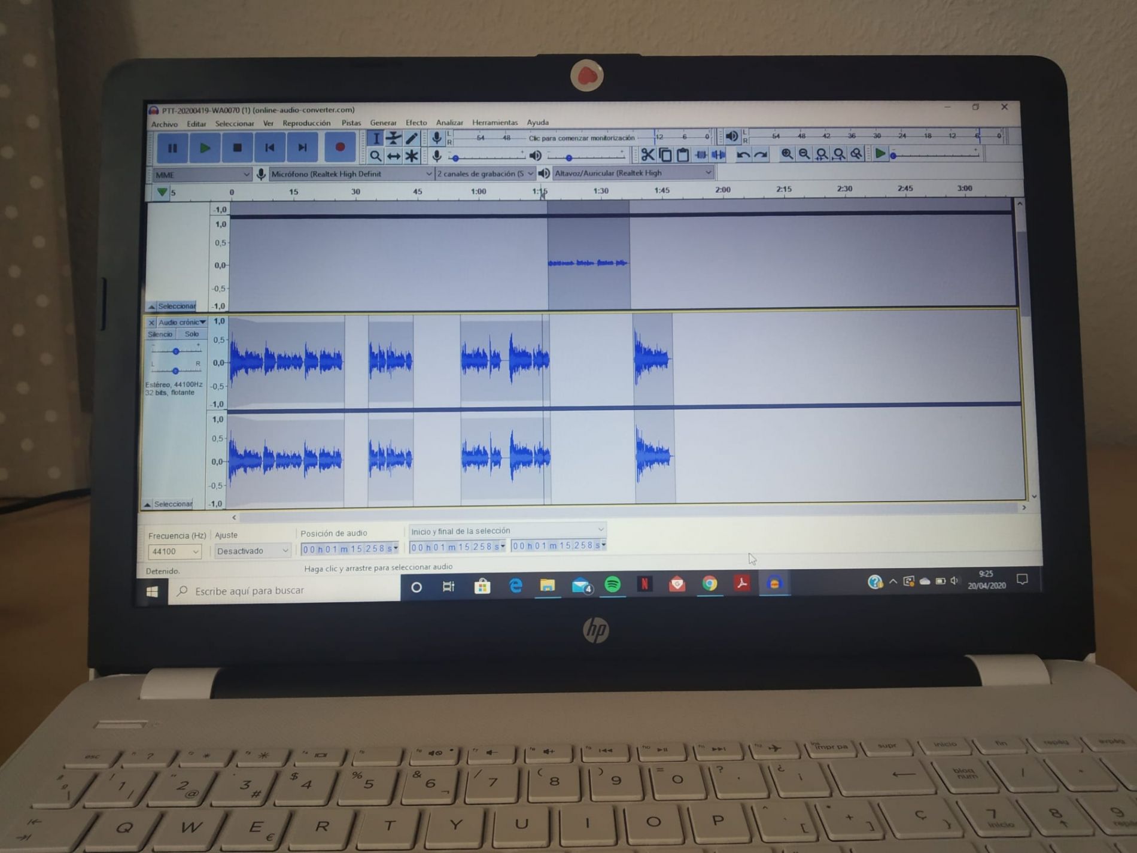The image size is (1137, 853).
Task: Select the Envelope tool
Action: point(393,139)
